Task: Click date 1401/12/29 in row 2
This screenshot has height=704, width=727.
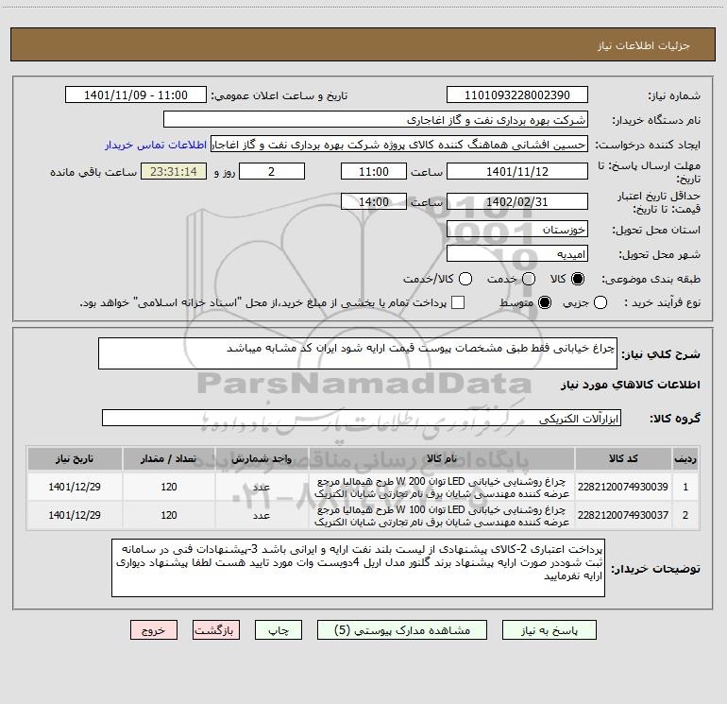Action: click(x=75, y=515)
